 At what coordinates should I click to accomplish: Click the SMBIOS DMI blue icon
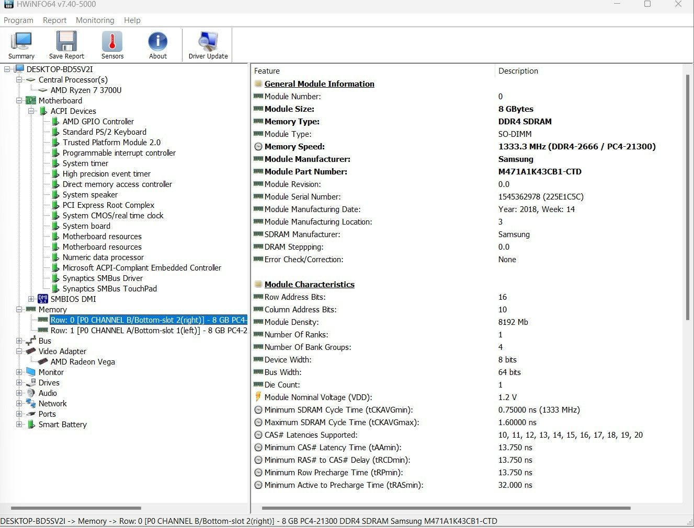[43, 299]
